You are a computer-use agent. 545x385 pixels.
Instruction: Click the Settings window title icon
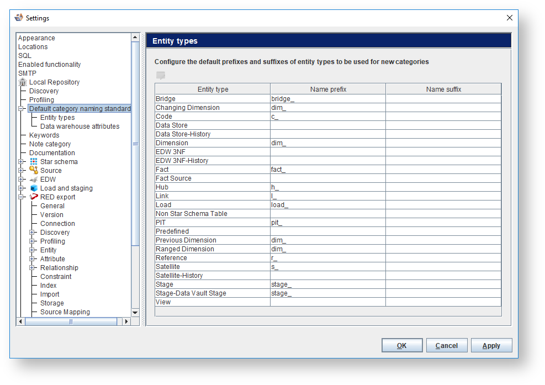coord(19,18)
